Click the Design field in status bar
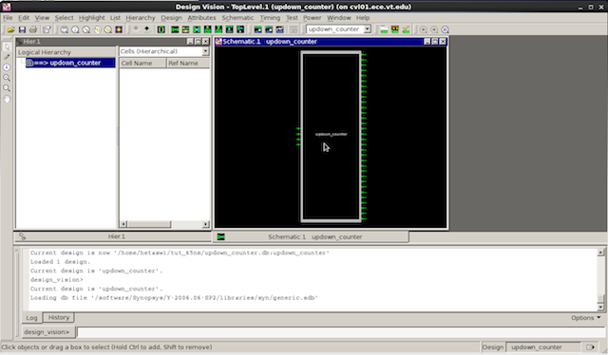The width and height of the screenshot is (608, 355). (543, 346)
